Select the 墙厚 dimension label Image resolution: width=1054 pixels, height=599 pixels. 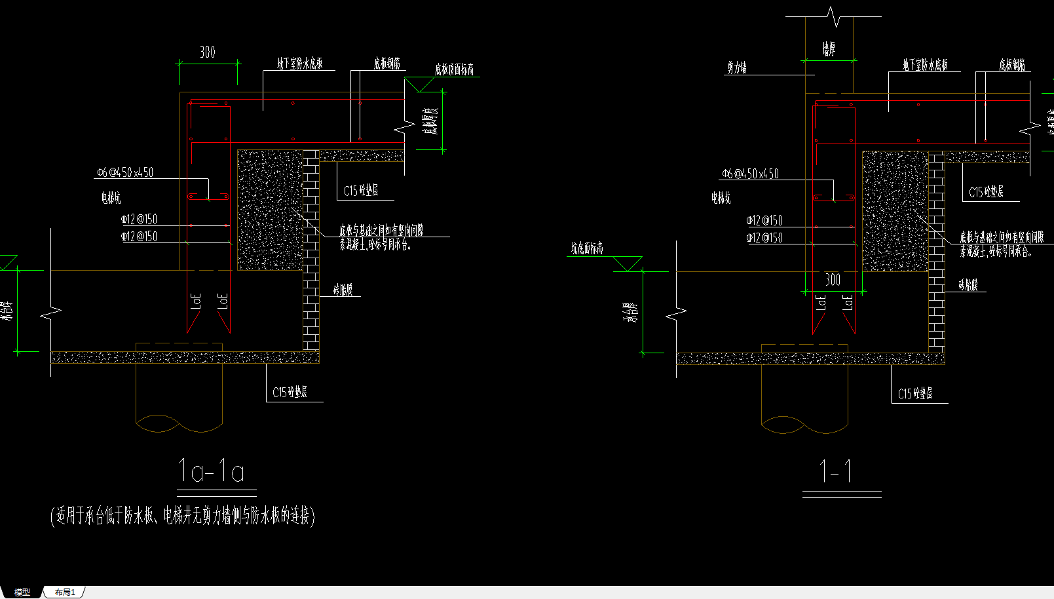coord(829,49)
